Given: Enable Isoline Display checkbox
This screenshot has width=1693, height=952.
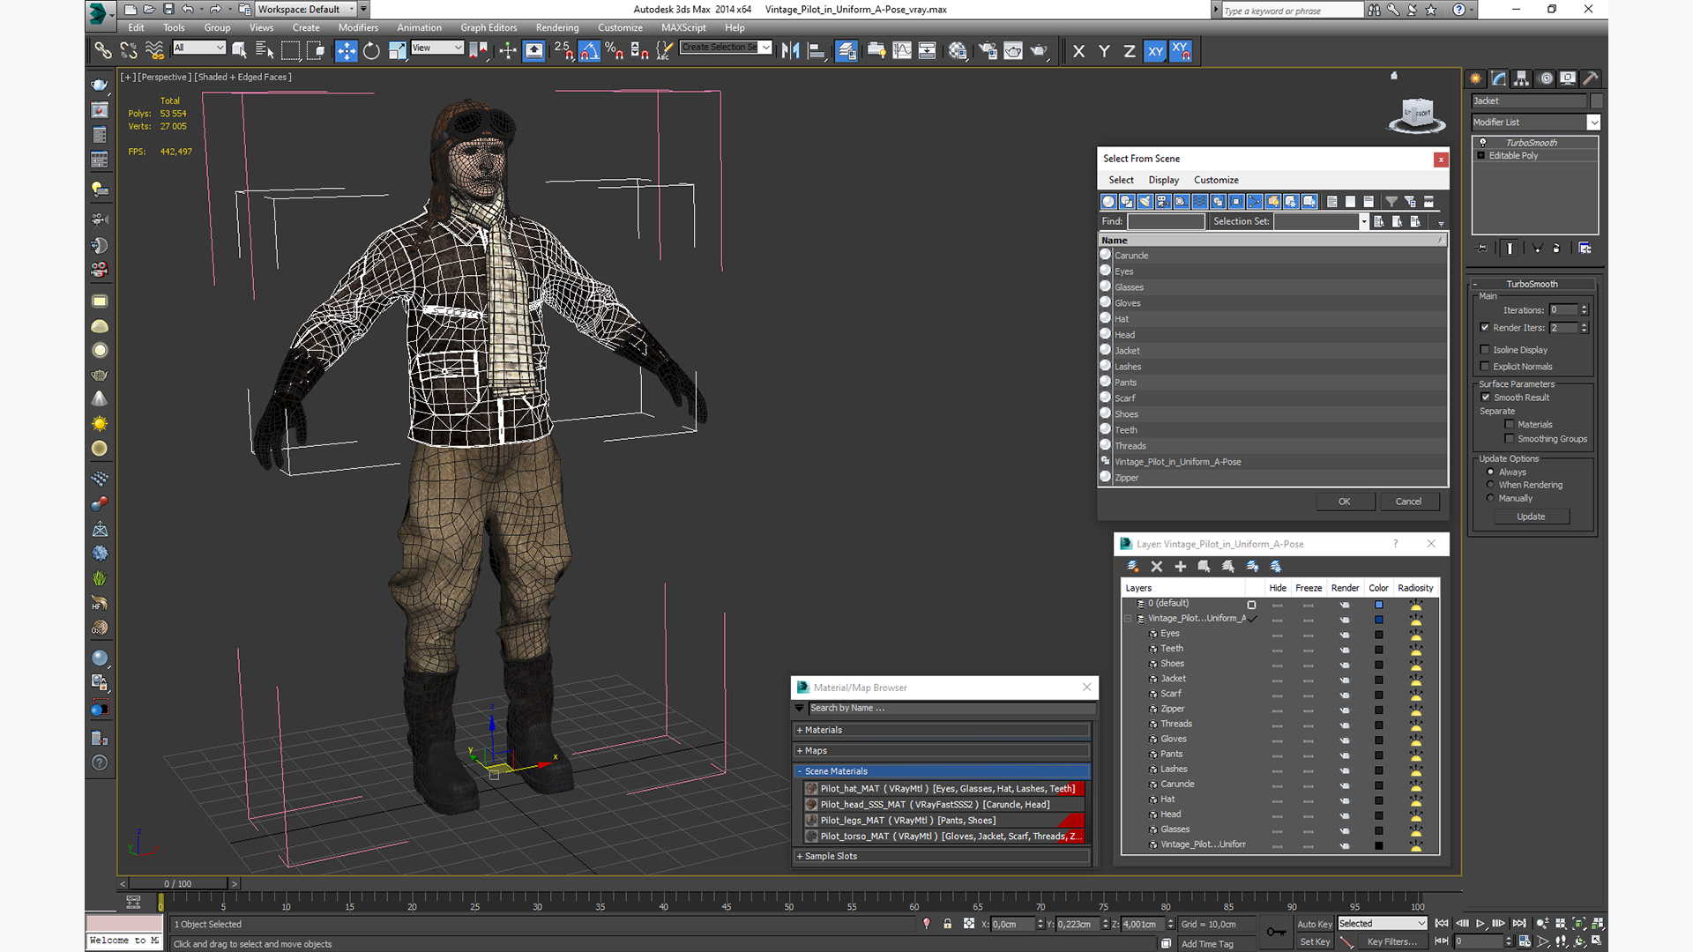Looking at the screenshot, I should pyautogui.click(x=1485, y=350).
